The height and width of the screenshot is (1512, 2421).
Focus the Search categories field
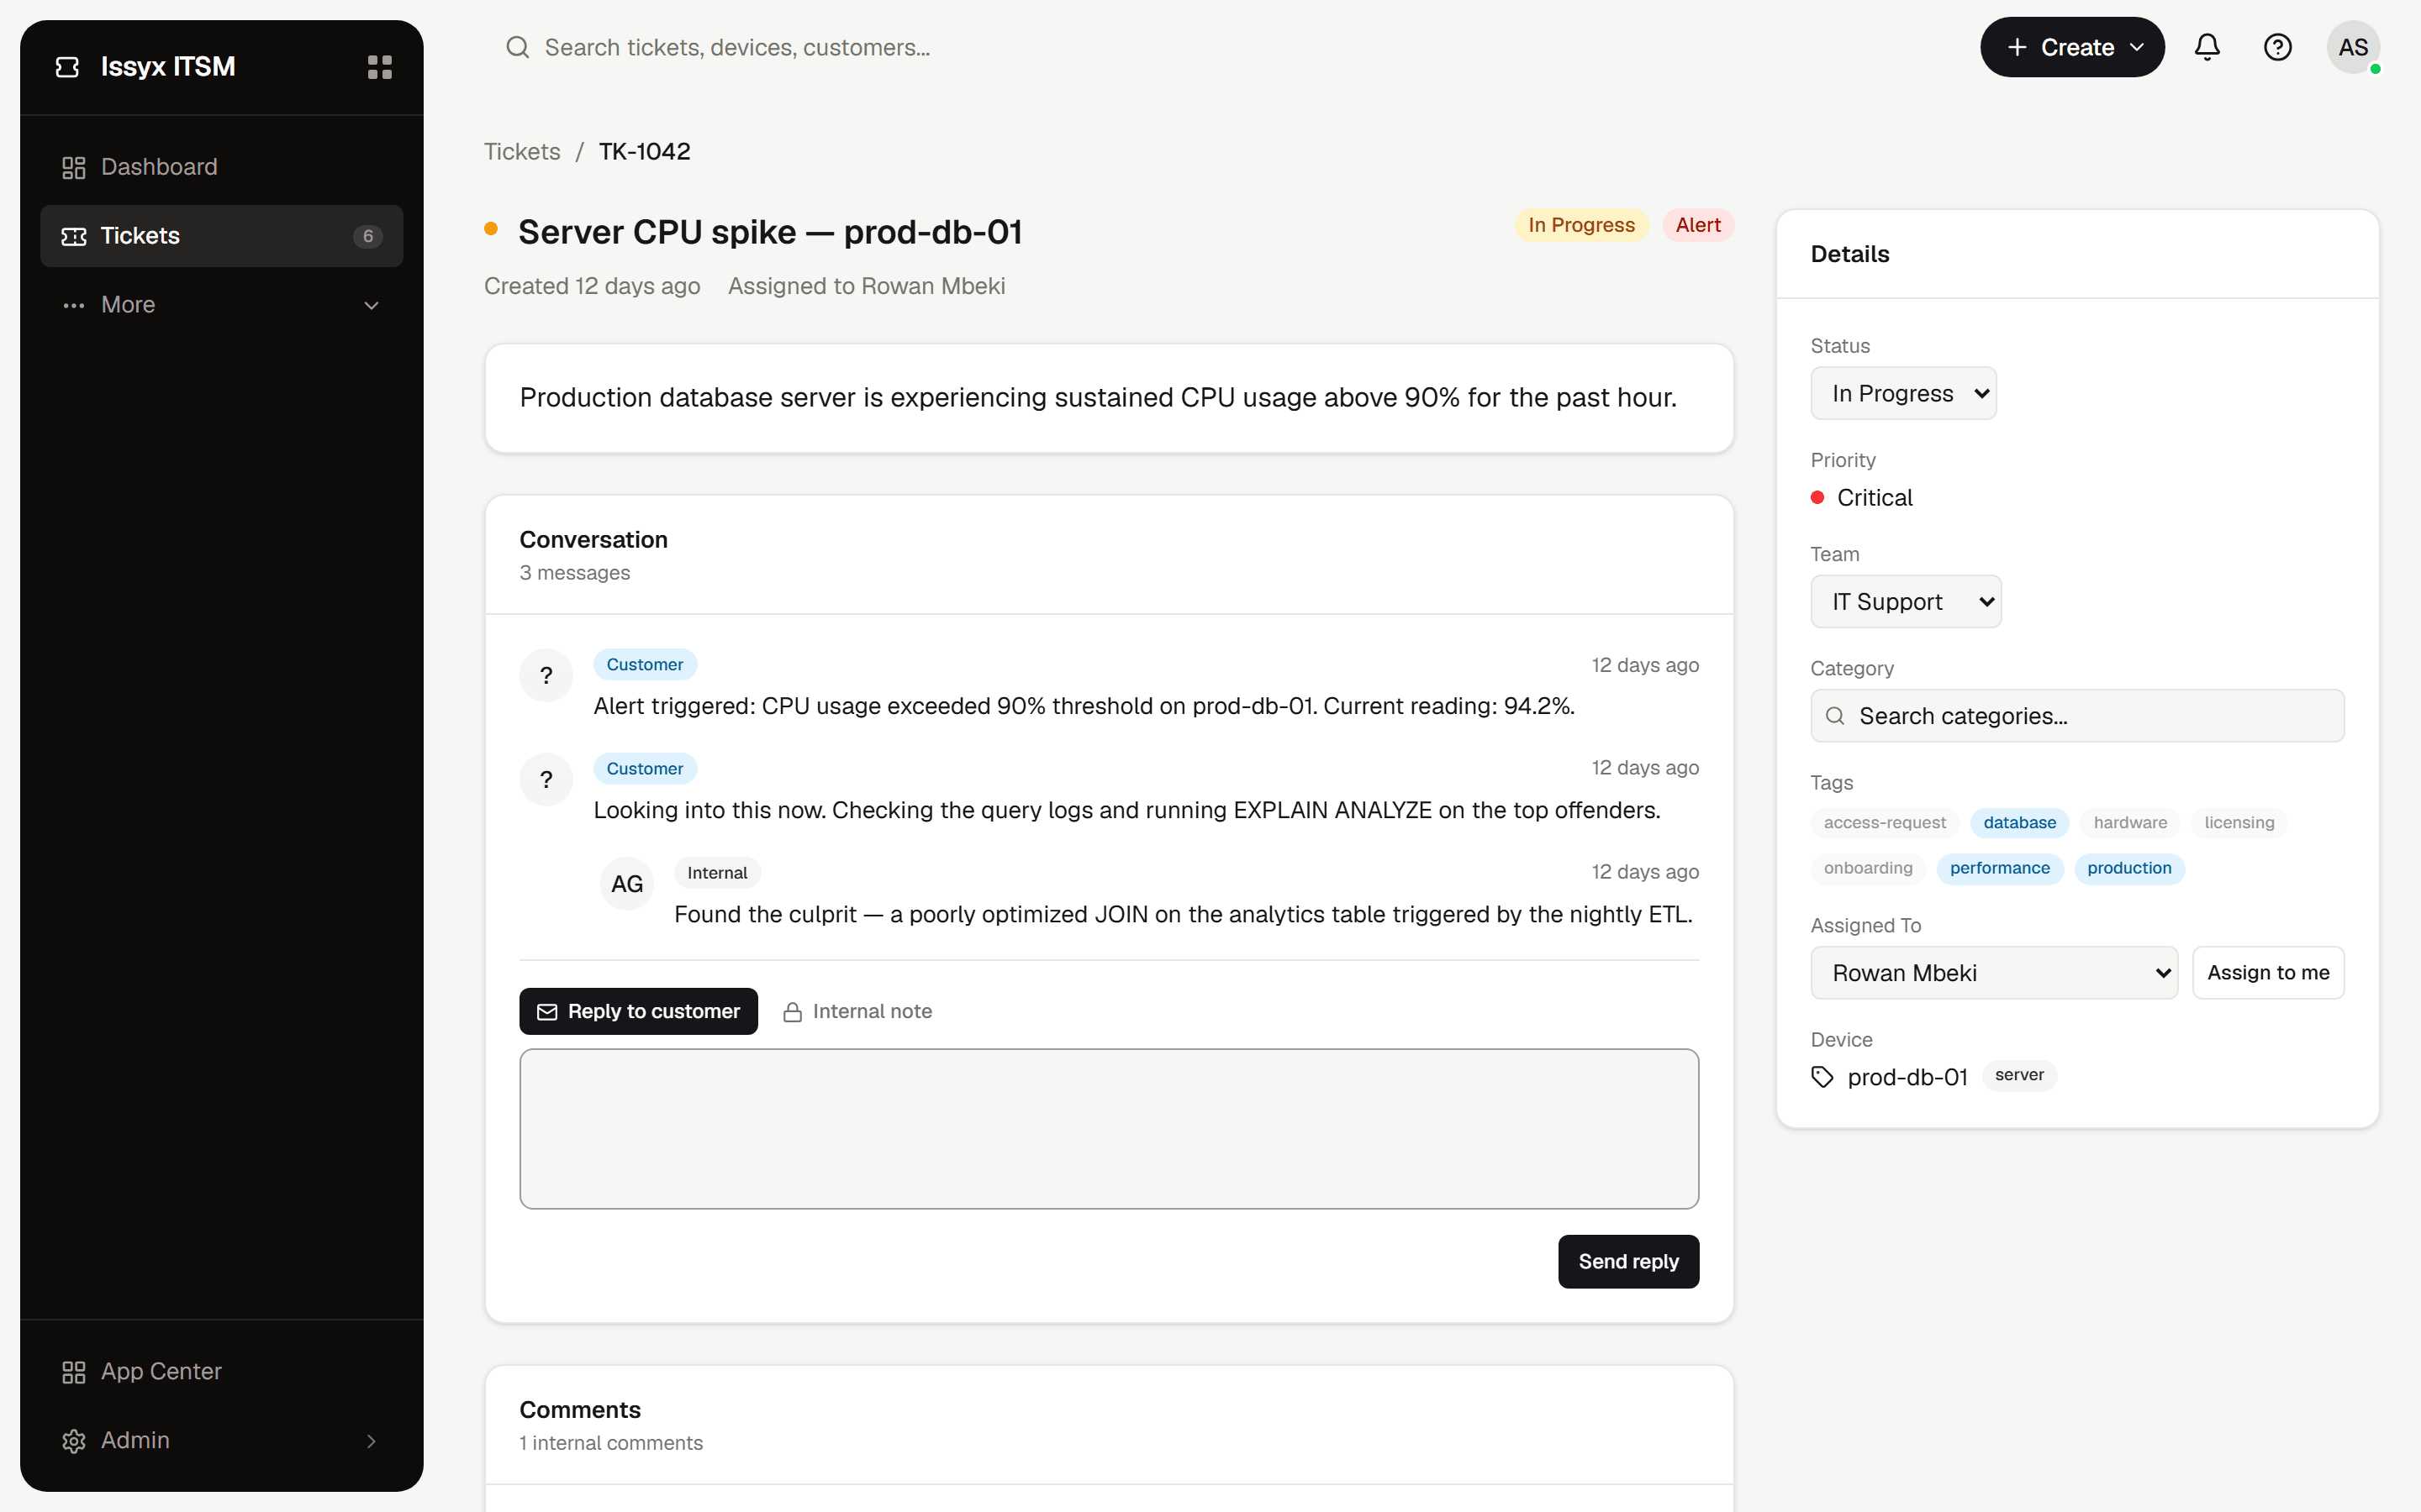point(2077,715)
